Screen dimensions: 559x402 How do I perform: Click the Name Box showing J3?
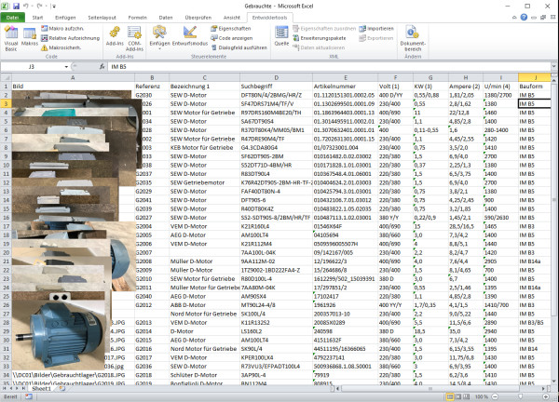pos(32,67)
